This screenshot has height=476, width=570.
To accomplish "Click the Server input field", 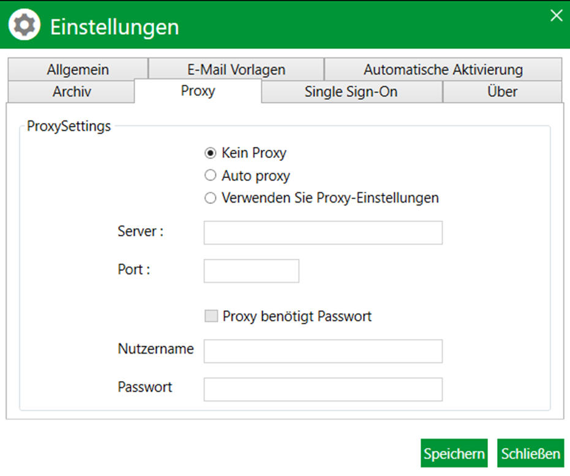I will (323, 232).
